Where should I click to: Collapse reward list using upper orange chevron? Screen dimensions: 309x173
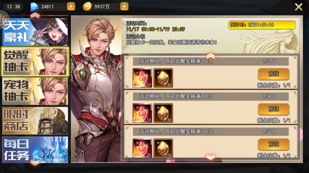(x=211, y=55)
